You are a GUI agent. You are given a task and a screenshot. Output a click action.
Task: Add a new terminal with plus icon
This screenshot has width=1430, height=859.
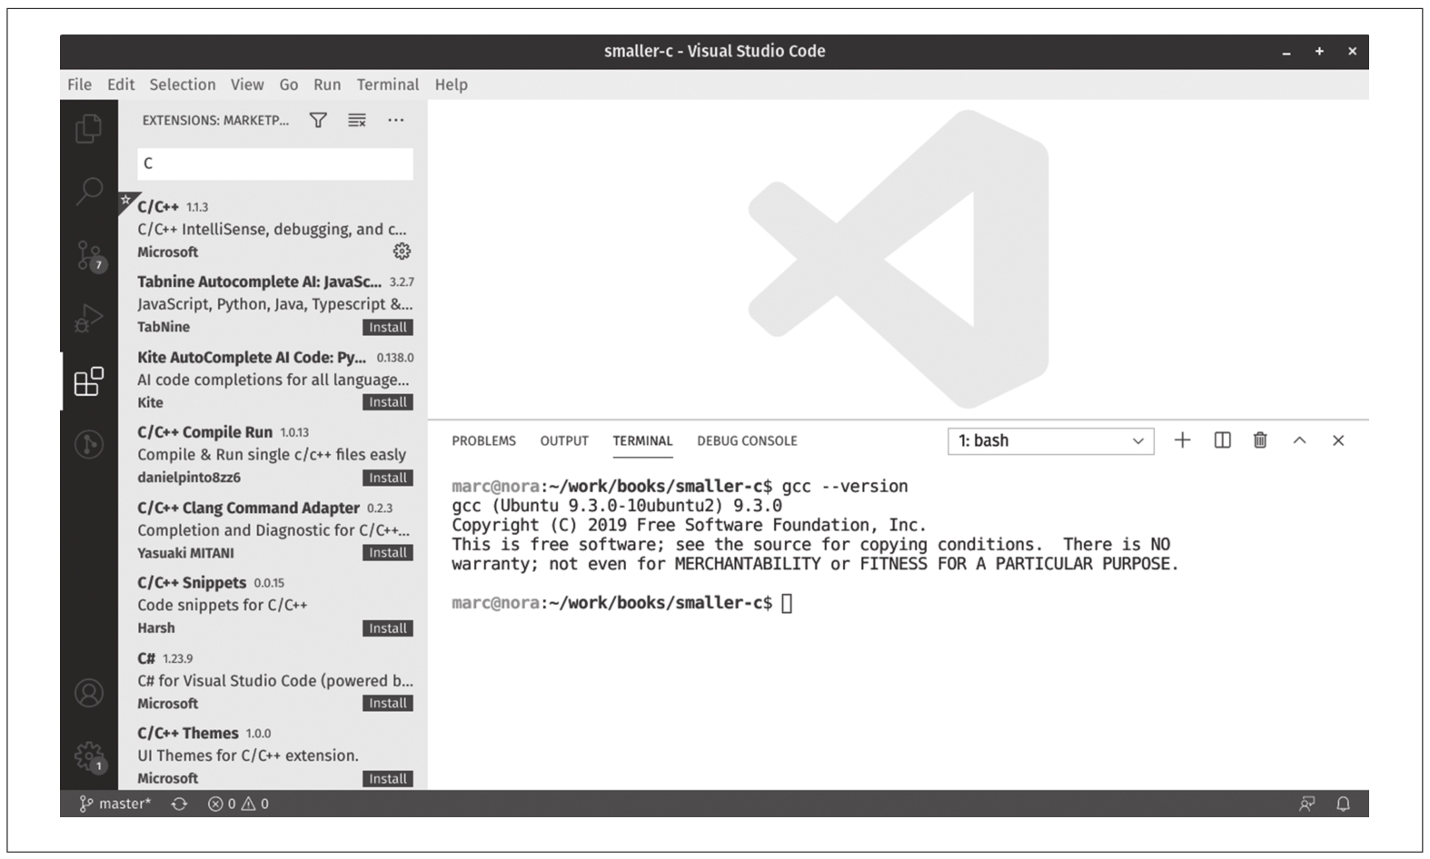(x=1182, y=440)
